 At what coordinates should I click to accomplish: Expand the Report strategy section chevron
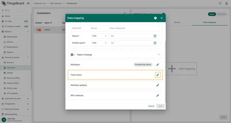point(159,55)
